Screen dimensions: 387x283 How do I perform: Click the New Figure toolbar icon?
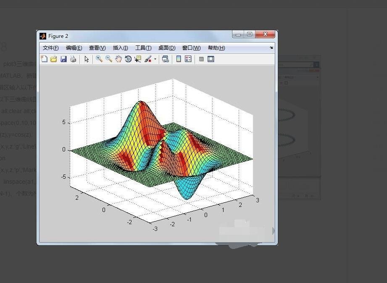click(x=44, y=59)
